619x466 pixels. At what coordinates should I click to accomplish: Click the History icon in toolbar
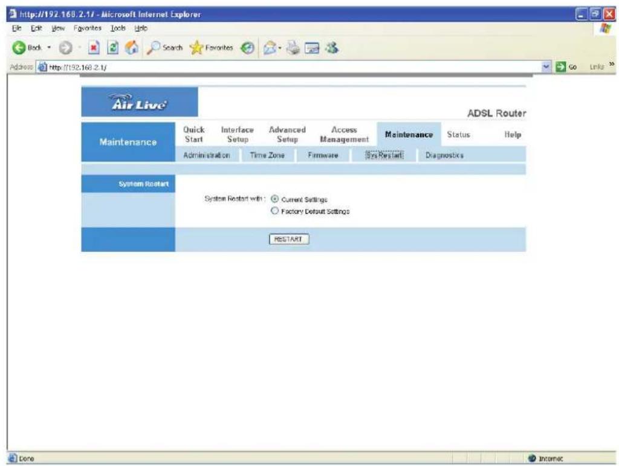pyautogui.click(x=247, y=48)
